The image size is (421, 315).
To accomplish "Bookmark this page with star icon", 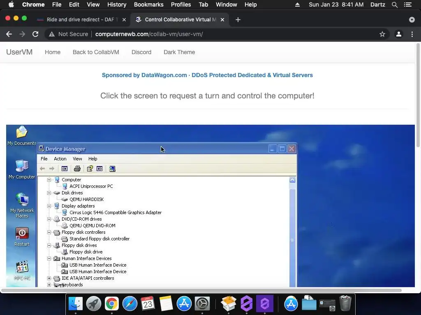I will pyautogui.click(x=382, y=34).
